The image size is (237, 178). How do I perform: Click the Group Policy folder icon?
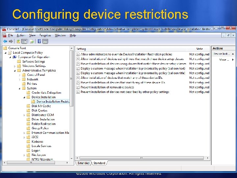pyautogui.click(x=28, y=128)
